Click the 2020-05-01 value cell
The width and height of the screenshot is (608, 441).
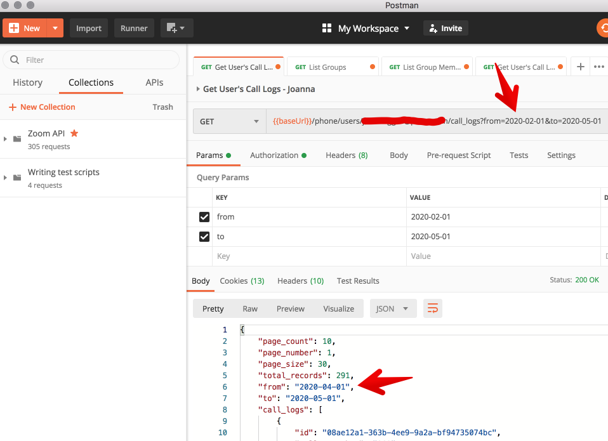[x=503, y=237]
